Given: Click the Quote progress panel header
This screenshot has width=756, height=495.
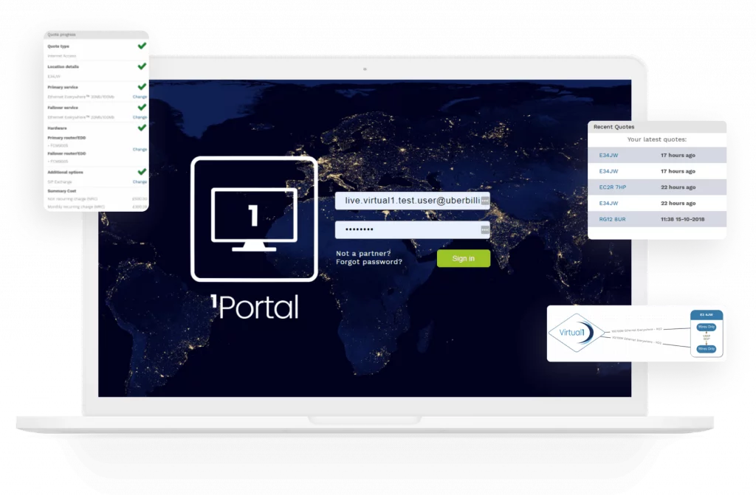Looking at the screenshot, I should (97, 35).
